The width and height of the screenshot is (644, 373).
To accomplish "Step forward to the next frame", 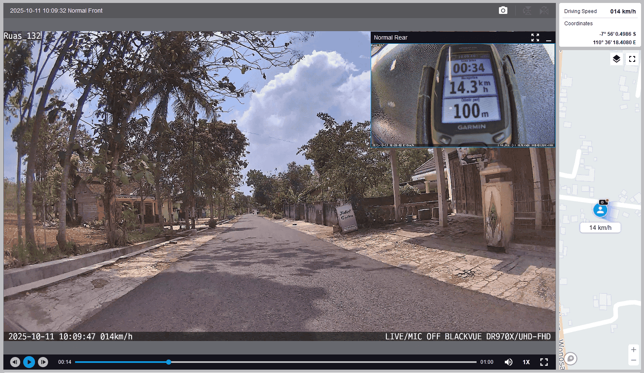I will click(43, 362).
